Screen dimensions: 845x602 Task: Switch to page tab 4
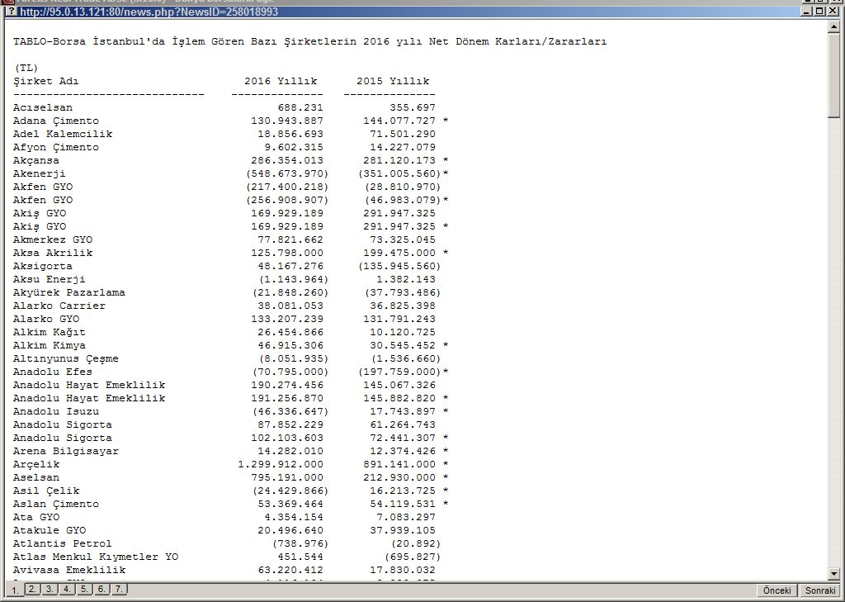(66, 589)
